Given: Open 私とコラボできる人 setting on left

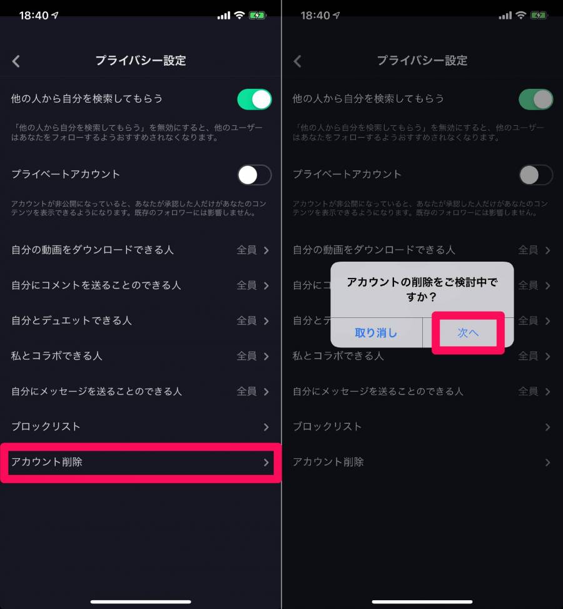Looking at the screenshot, I should (141, 356).
